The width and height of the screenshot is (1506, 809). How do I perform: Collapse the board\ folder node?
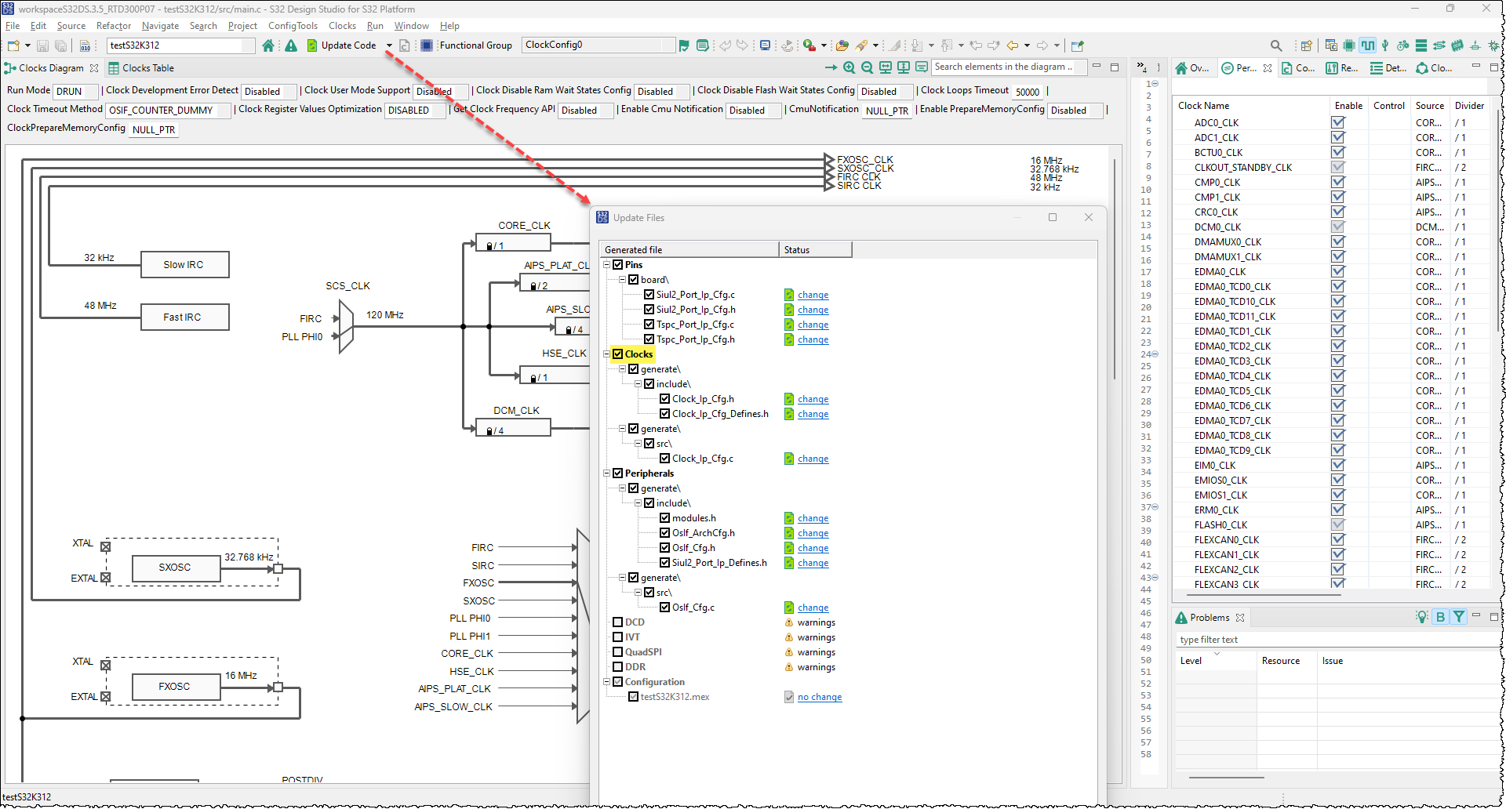[x=623, y=280]
